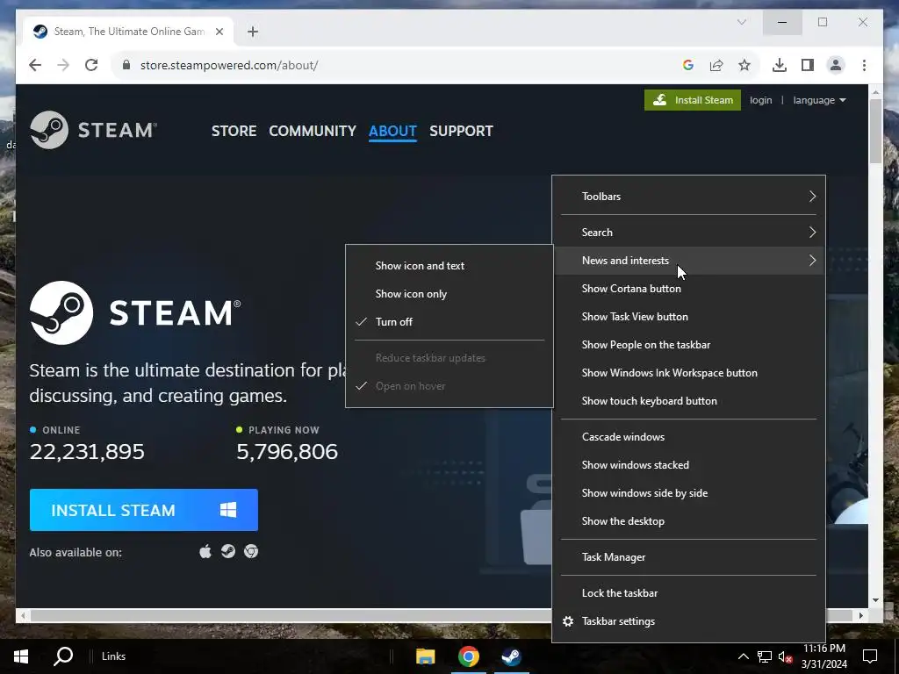The width and height of the screenshot is (899, 674).
Task: Select Show icon only option
Action: pyautogui.click(x=449, y=293)
